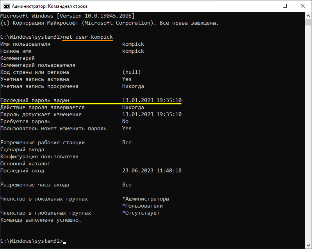This screenshot has width=312, height=249.
Task: Click the blinking cursor at the prompt
Action: [x=64, y=243]
